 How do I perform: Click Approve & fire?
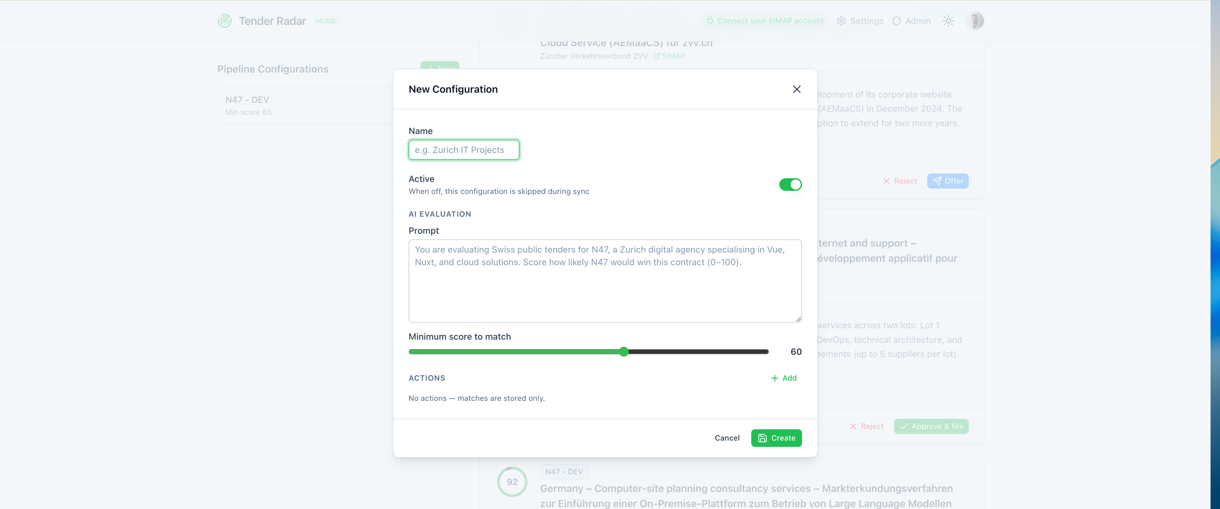931,426
